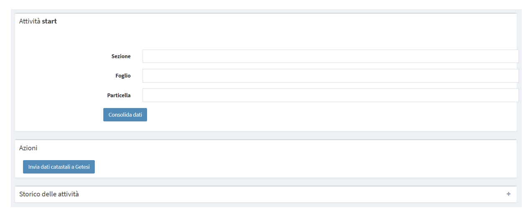This screenshot has width=531, height=221.
Task: Click the Foglio field label
Action: [x=123, y=76]
